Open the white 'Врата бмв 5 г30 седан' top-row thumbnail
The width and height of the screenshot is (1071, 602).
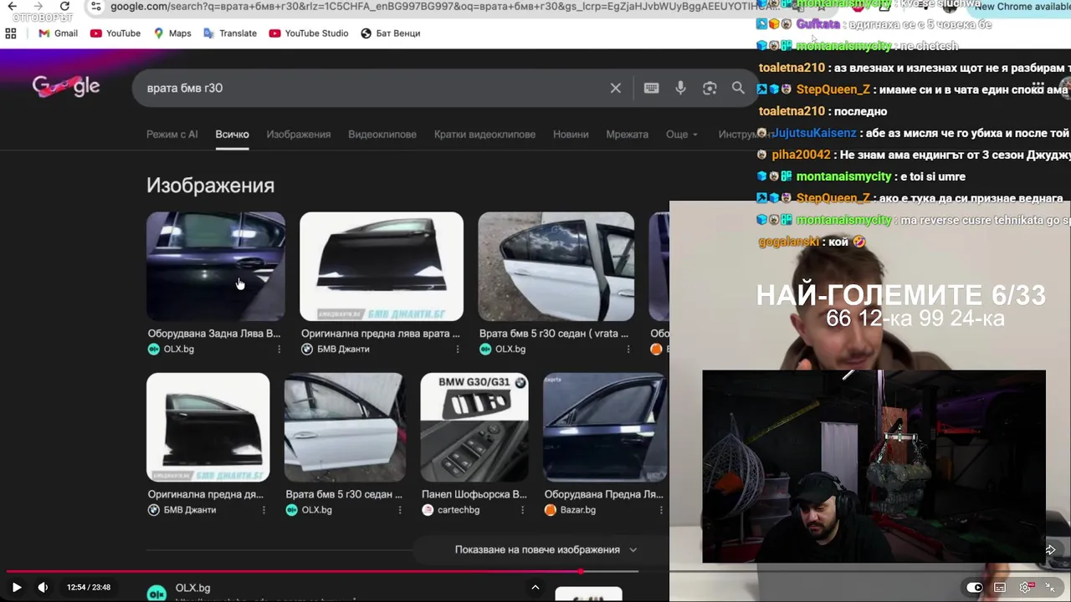[556, 267]
